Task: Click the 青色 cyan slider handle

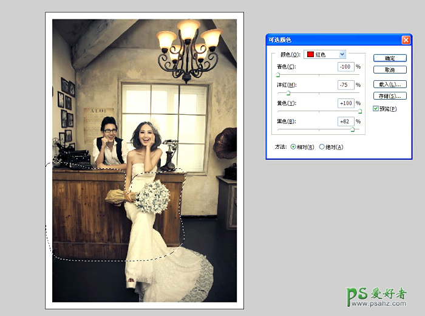Action: pos(278,75)
